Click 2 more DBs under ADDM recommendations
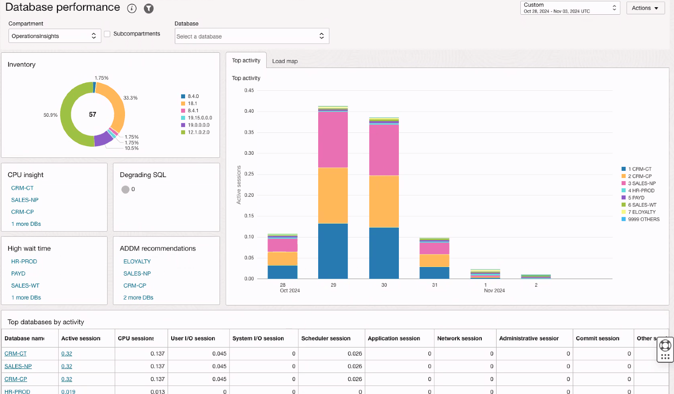The image size is (674, 394). (138, 297)
